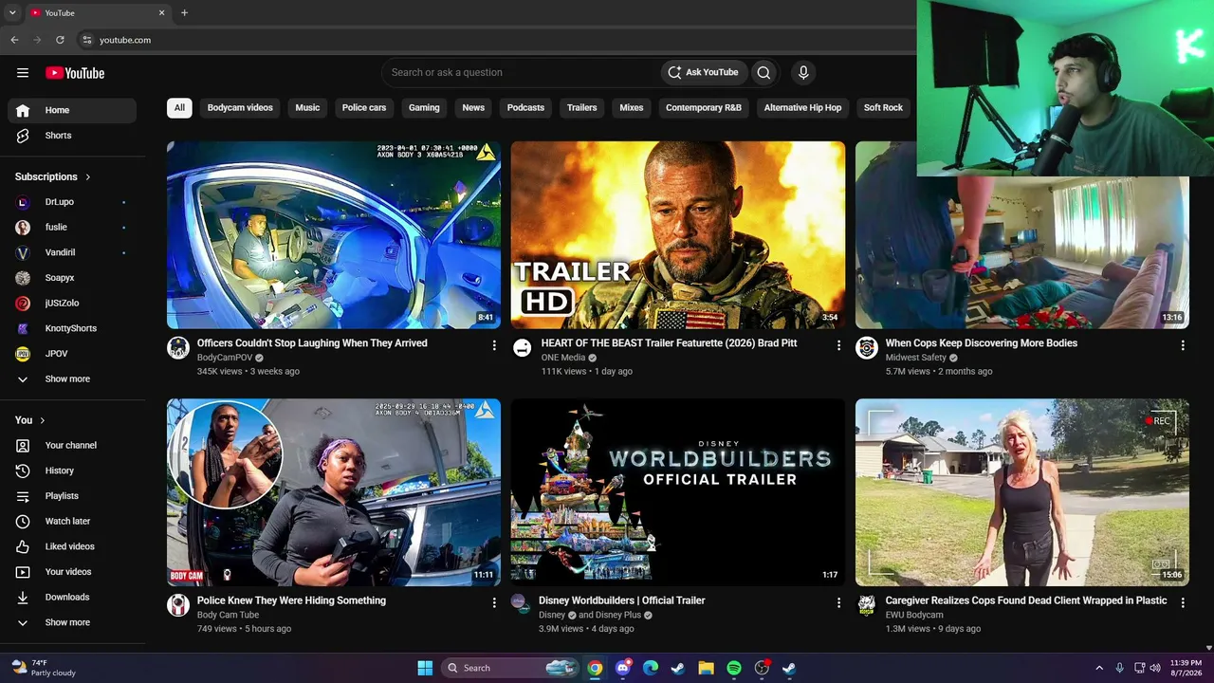Click the BodyCamPOV channel avatar
The width and height of the screenshot is (1214, 683).
(178, 348)
